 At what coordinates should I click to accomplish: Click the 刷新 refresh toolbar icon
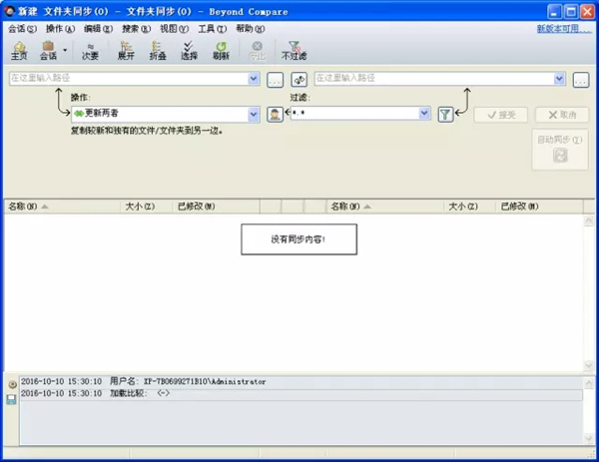pos(221,51)
